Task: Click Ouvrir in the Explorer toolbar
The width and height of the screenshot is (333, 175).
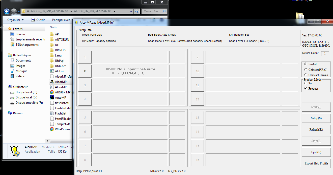Action: [38, 20]
